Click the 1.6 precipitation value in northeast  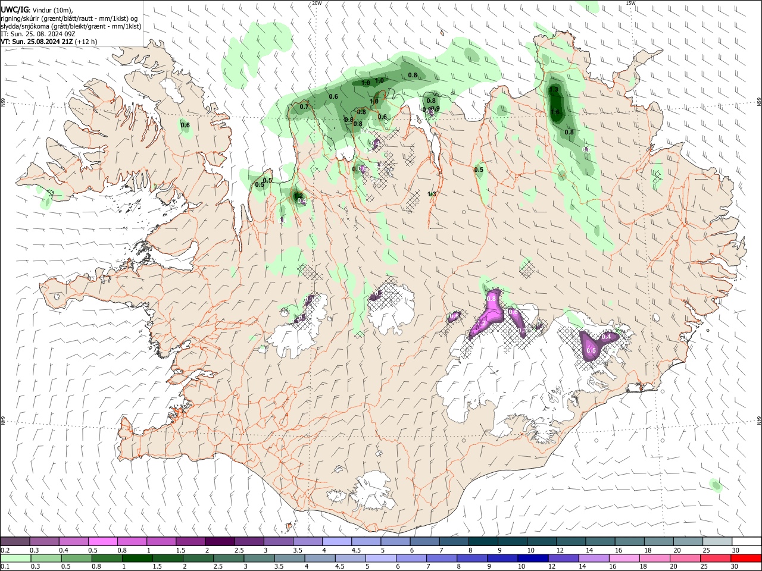tap(555, 112)
